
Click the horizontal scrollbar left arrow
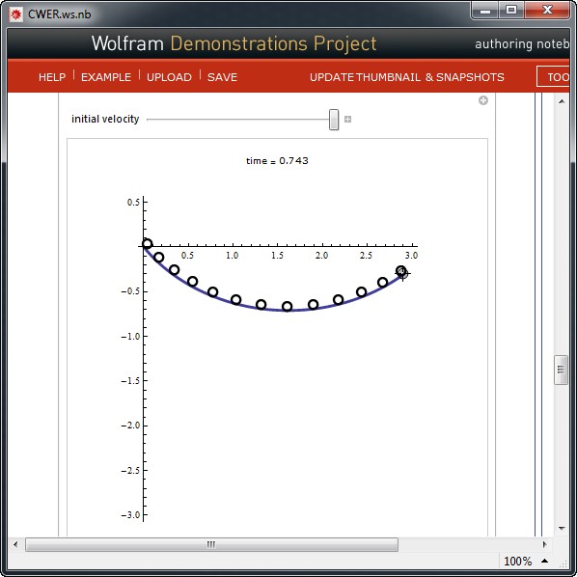pos(15,544)
